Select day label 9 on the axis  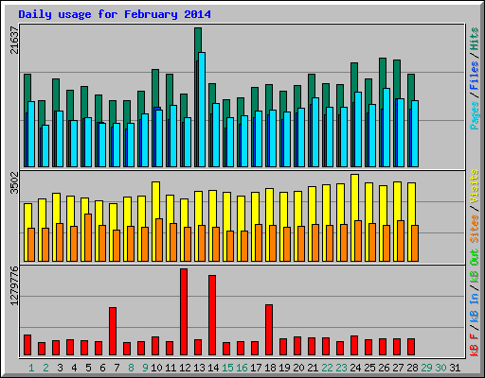[145, 368]
